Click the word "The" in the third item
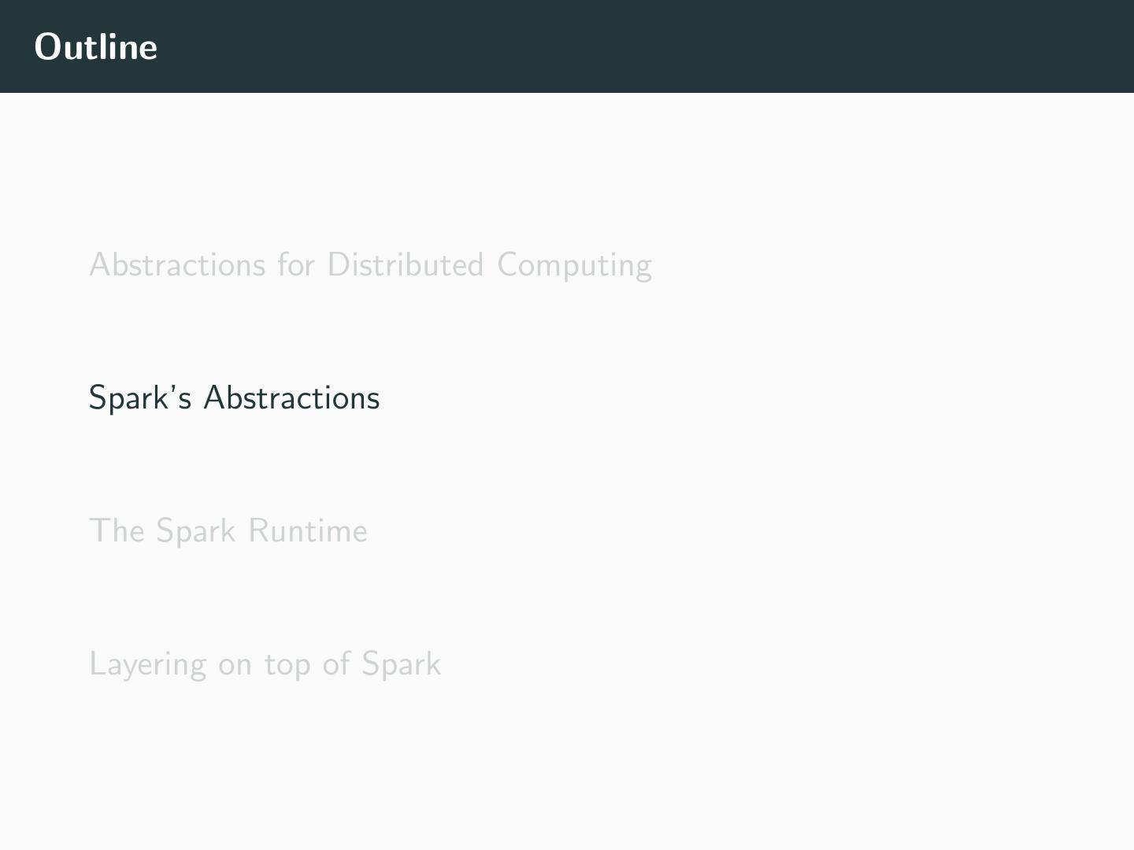 click(x=116, y=530)
